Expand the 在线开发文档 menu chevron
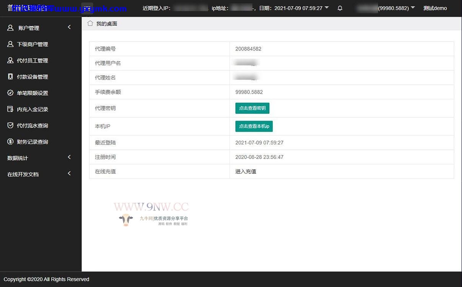 coord(69,173)
